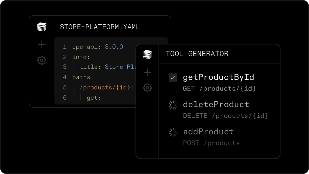Collapse the 'info:' section on line 2
Screen dimensions: 309x174
click(x=81, y=57)
